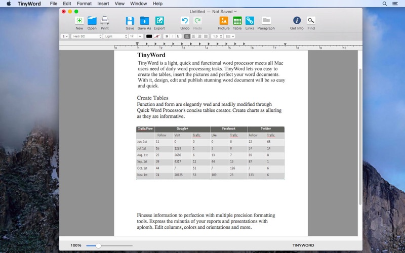Click the Save floppy disk icon
Viewport: 405px width, 253px height.
(130, 21)
